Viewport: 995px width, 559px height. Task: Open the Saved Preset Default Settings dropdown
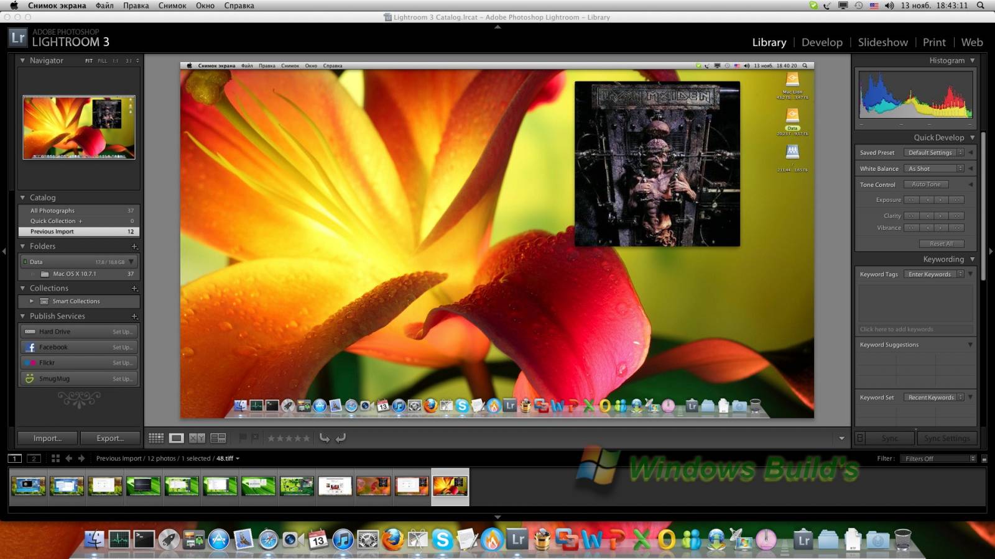click(x=933, y=153)
